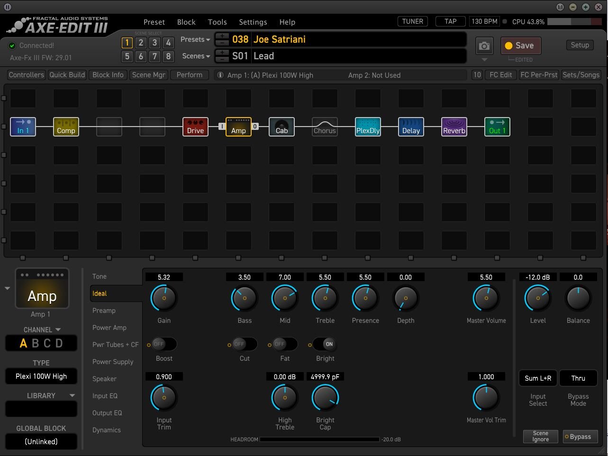The image size is (608, 456).
Task: Select channel D
Action: point(59,343)
